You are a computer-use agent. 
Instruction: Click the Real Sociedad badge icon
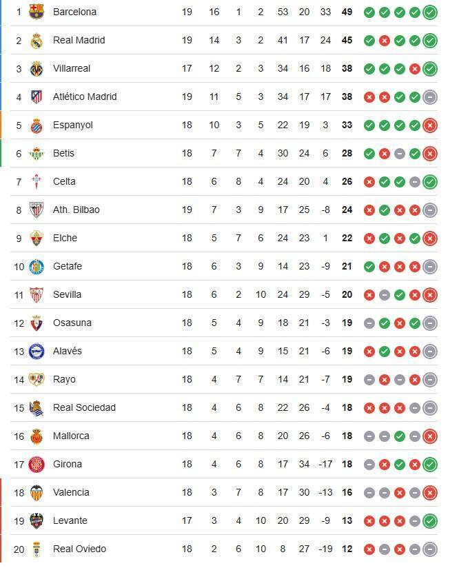pos(37,407)
